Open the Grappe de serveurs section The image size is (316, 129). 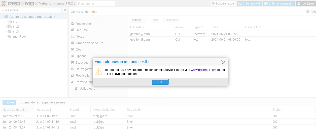(x=89, y=43)
